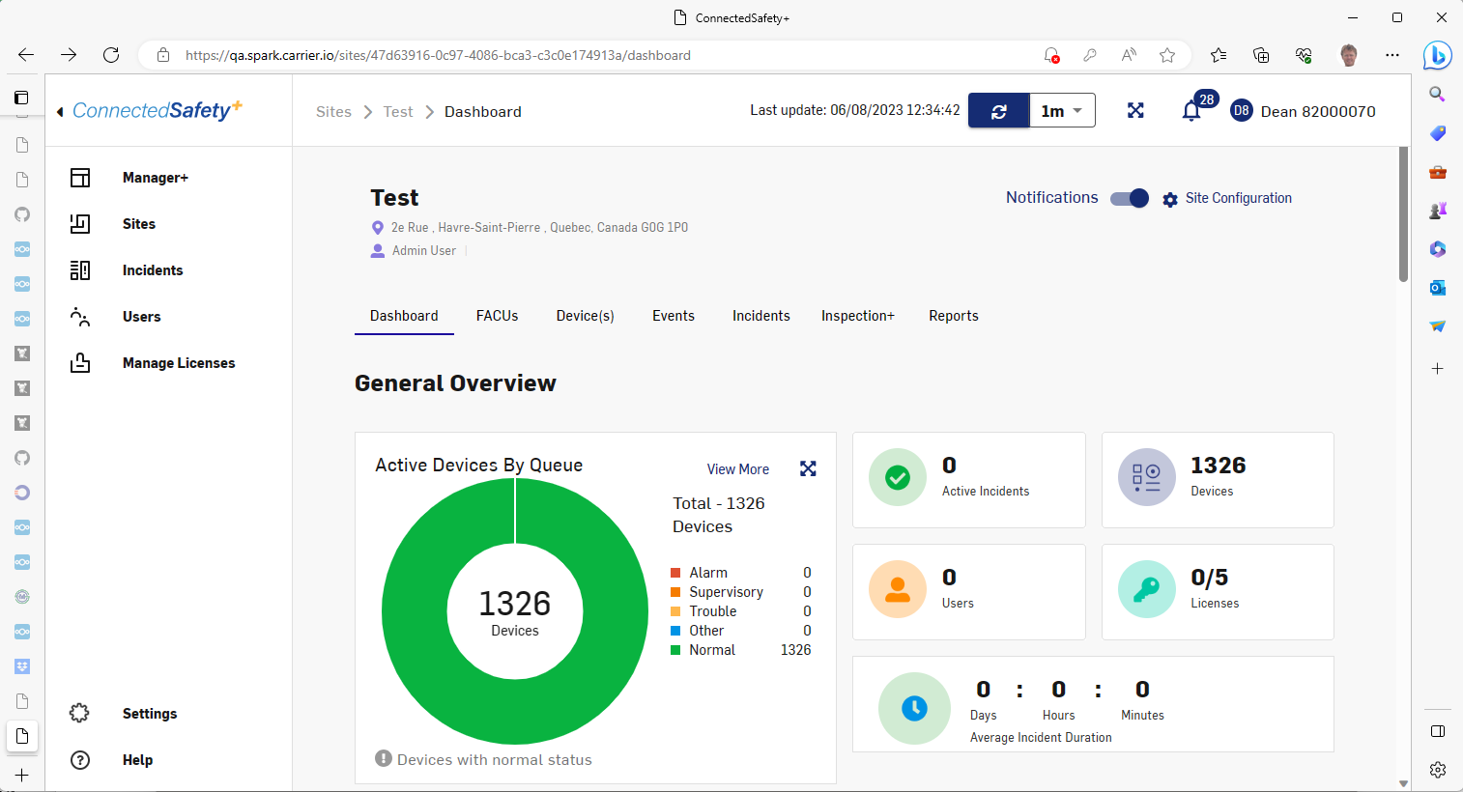Viewport: 1463px width, 792px height.
Task: Click the ConnectedSafety+ logo
Action: [158, 110]
